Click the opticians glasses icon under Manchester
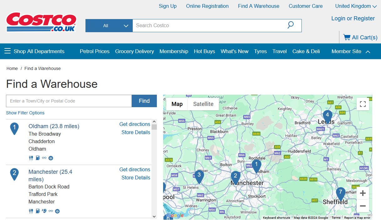381x220 pixels. coord(51,211)
